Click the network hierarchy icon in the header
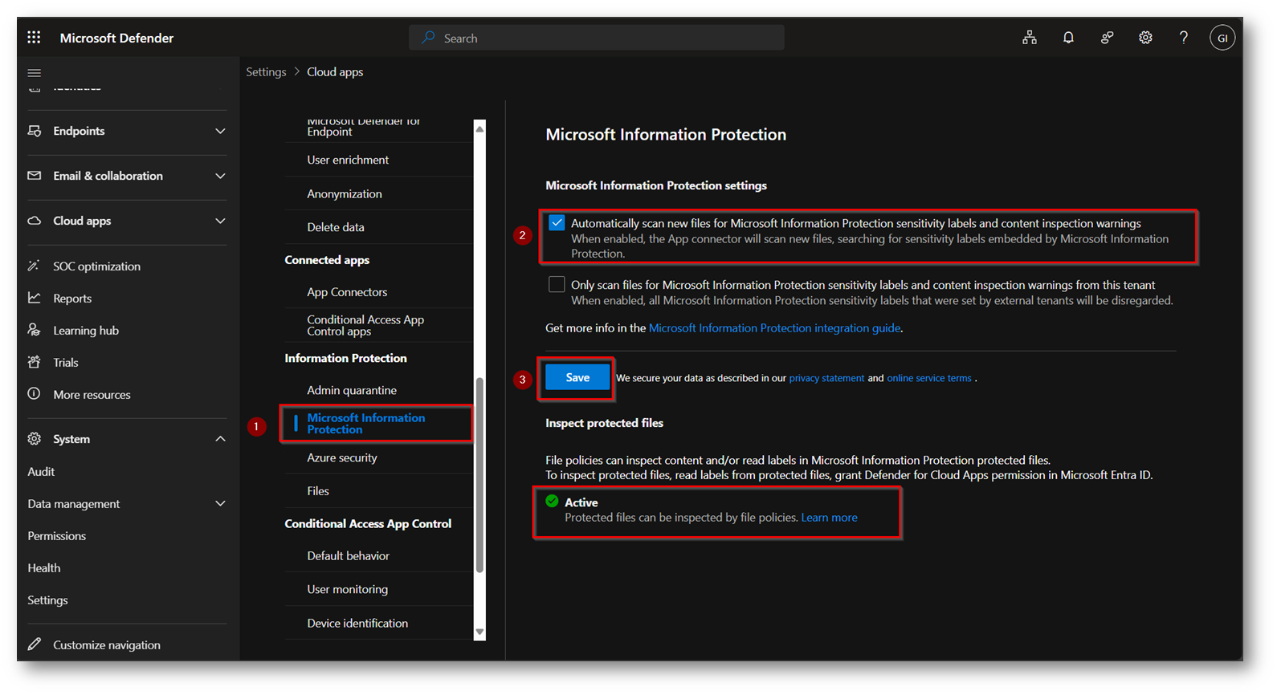Image resolution: width=1277 pixels, height=695 pixels. [1030, 38]
